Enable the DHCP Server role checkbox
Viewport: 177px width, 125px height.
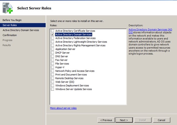(52, 53)
